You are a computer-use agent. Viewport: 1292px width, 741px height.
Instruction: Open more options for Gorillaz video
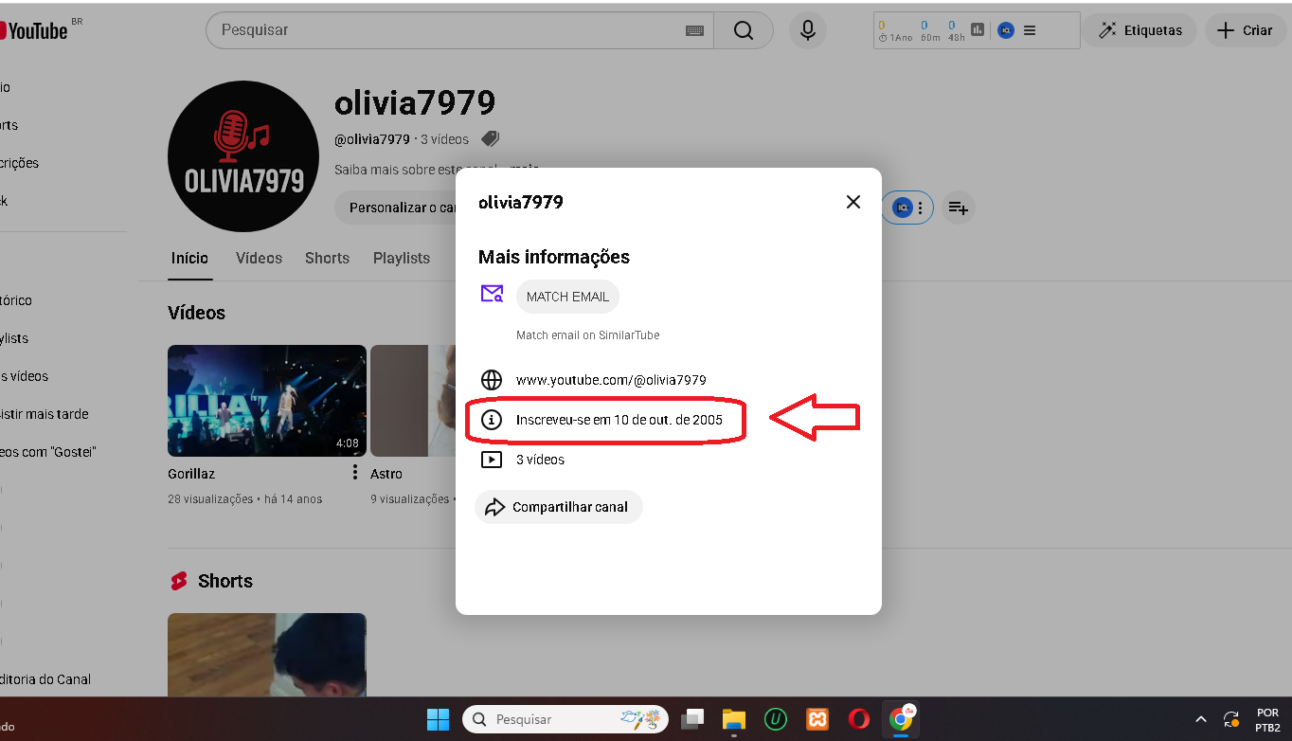(x=355, y=473)
